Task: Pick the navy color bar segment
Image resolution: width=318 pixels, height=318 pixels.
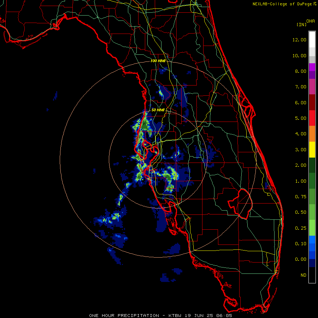Action: [312, 263]
